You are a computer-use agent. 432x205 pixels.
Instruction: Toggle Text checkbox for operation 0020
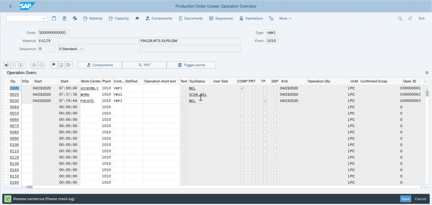click(184, 95)
